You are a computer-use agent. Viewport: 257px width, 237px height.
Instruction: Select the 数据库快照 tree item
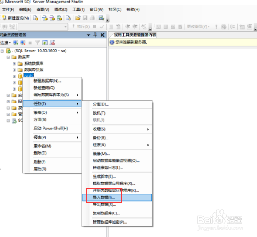coord(34,70)
